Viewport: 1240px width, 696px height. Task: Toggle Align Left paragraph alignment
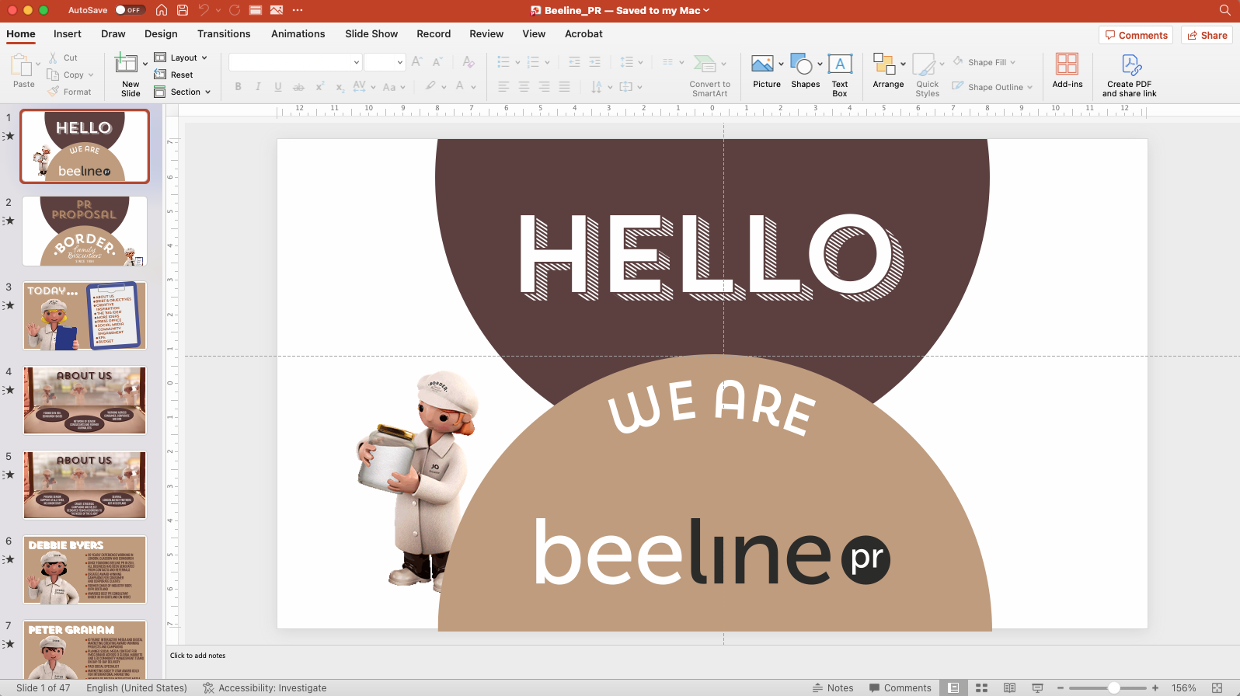pos(503,86)
